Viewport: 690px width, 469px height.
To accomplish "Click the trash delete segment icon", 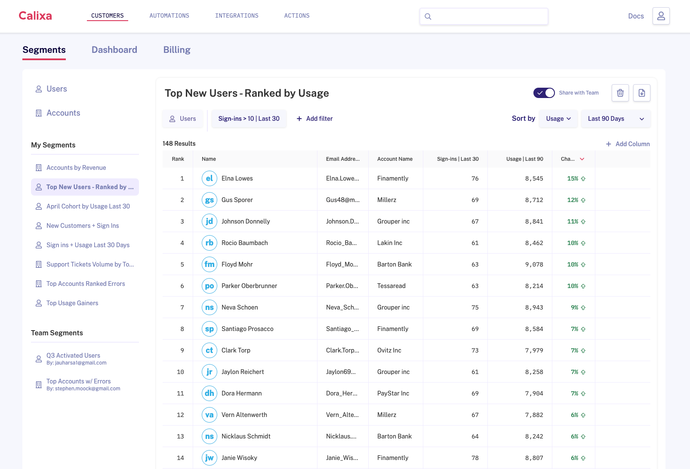I will [x=620, y=93].
